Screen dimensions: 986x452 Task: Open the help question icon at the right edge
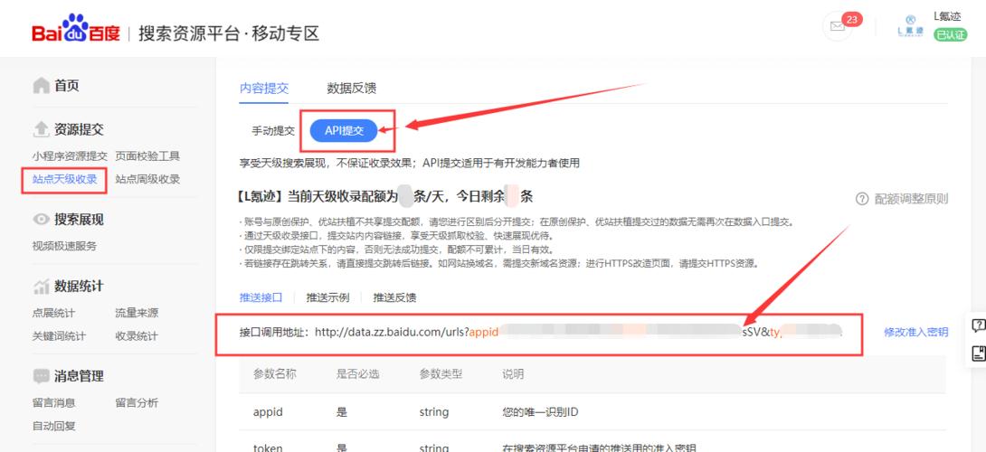(x=978, y=325)
